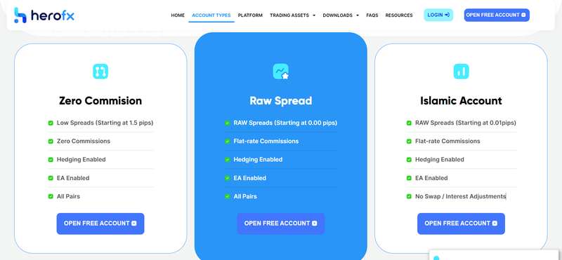Click the Zero Commision heading
The width and height of the screenshot is (562, 260).
coord(100,101)
